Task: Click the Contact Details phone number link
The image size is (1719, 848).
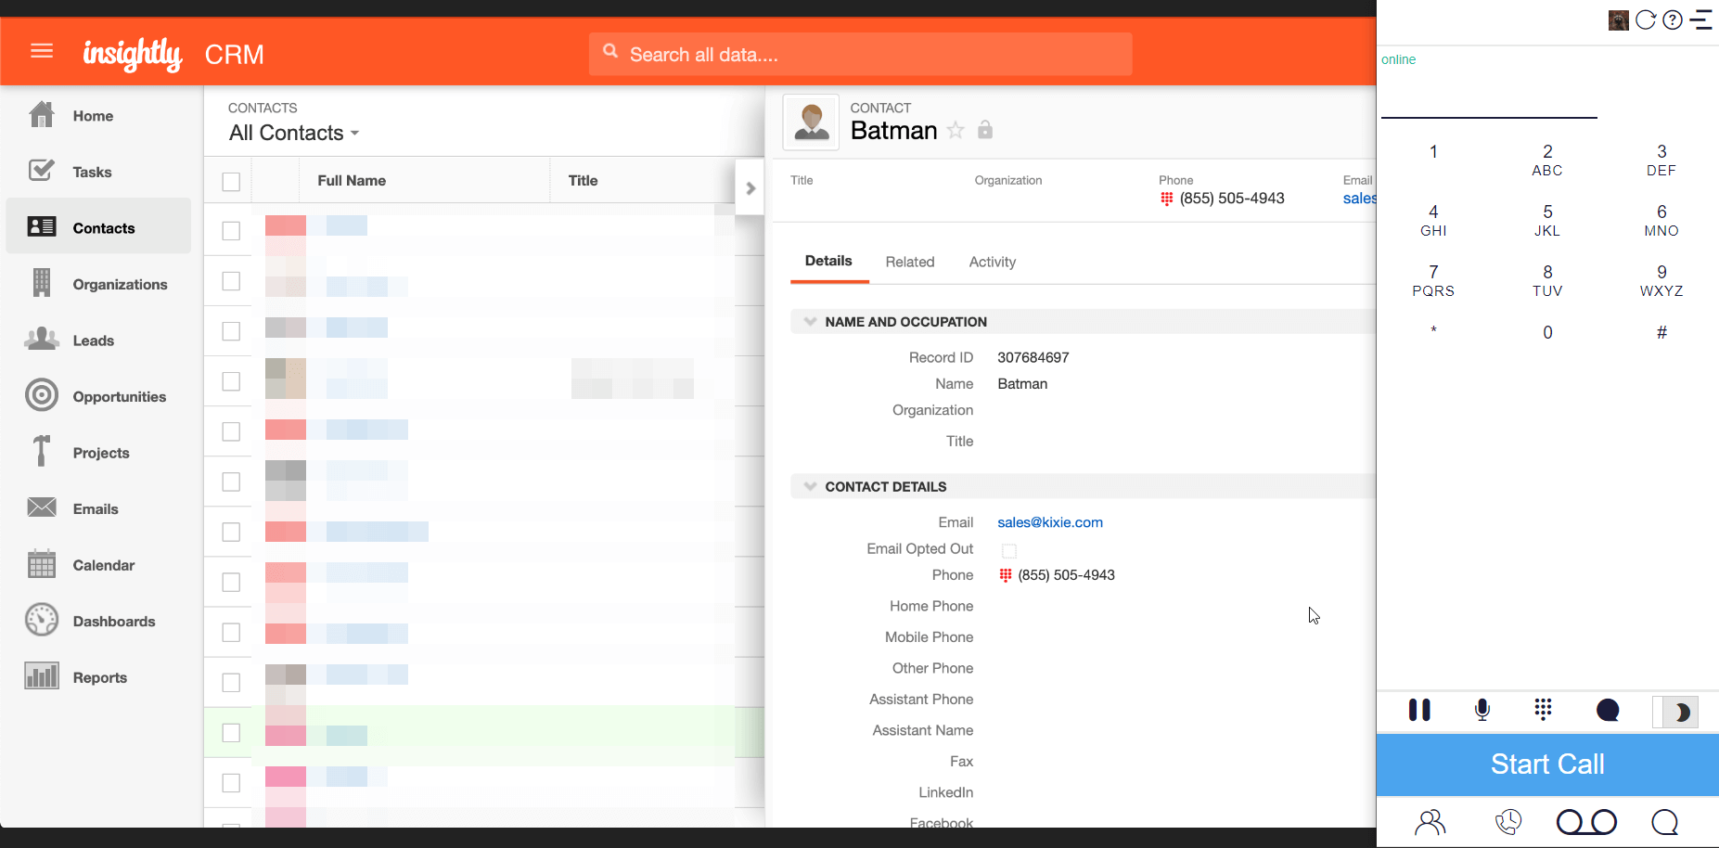Action: [x=1066, y=575]
